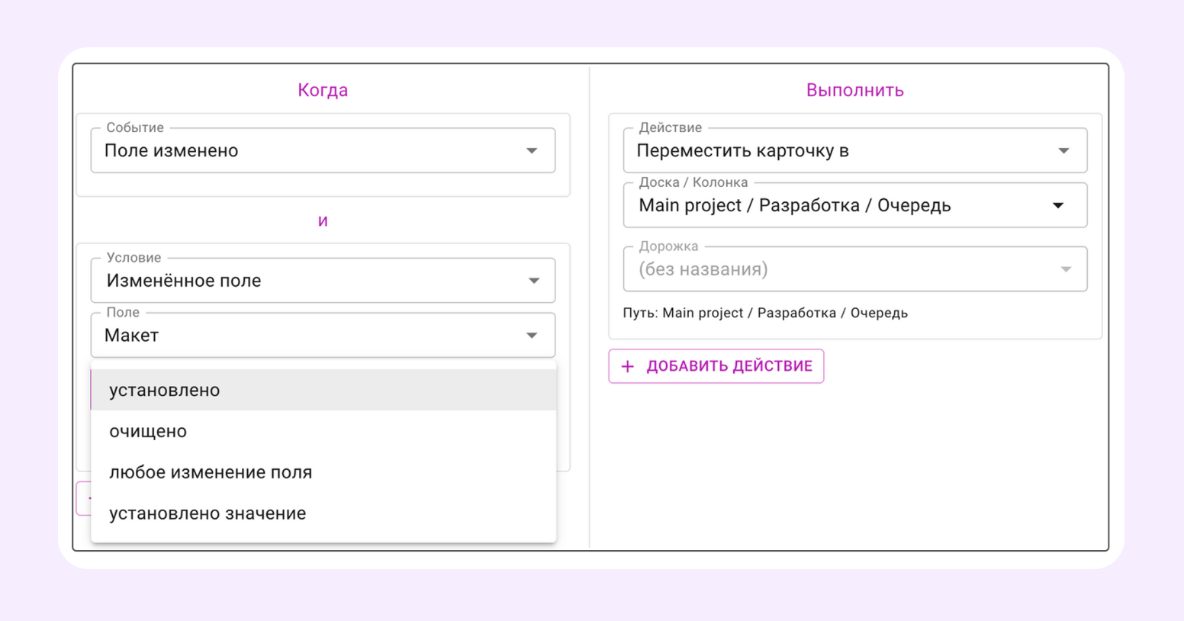1184x621 pixels.
Task: Click the ДОБАВИТЬ ДЕЙСТВИЕ button
Action: (x=716, y=366)
